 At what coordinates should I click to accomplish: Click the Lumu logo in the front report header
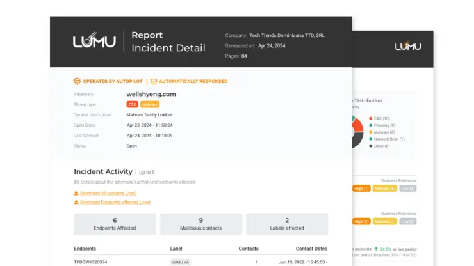pos(94,42)
